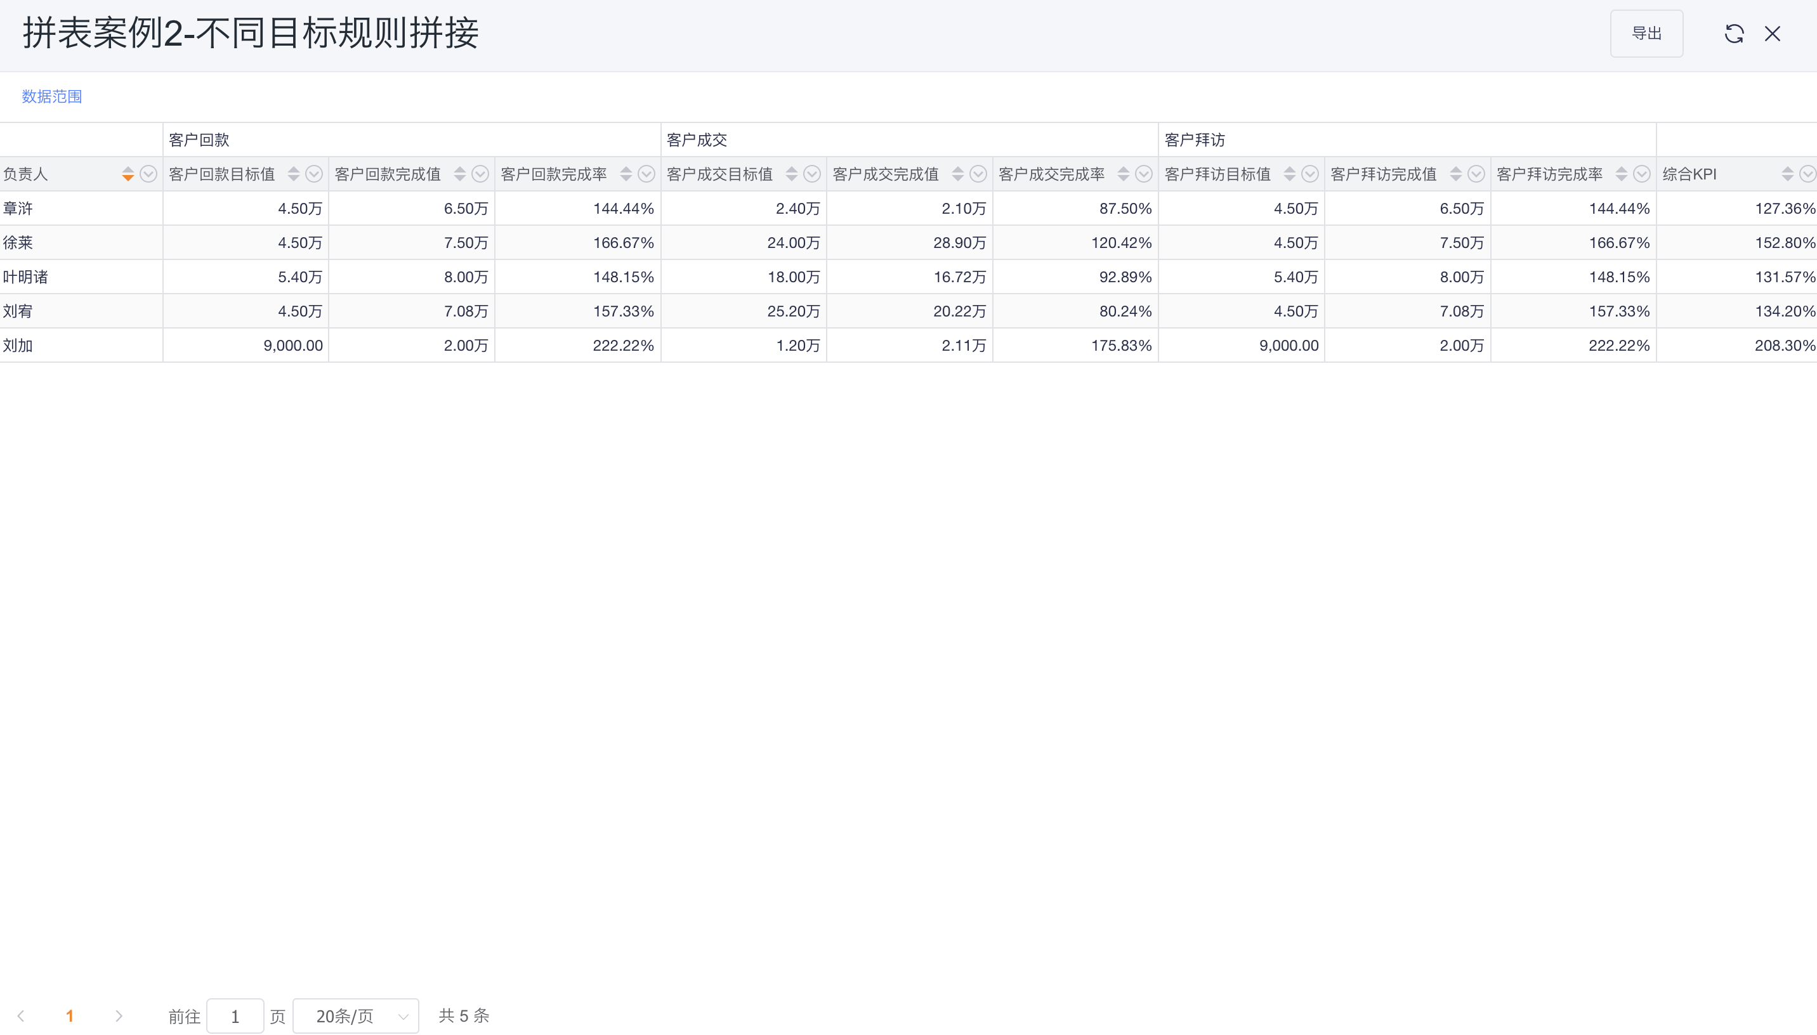Select page number 1 in pagination

click(70, 1016)
